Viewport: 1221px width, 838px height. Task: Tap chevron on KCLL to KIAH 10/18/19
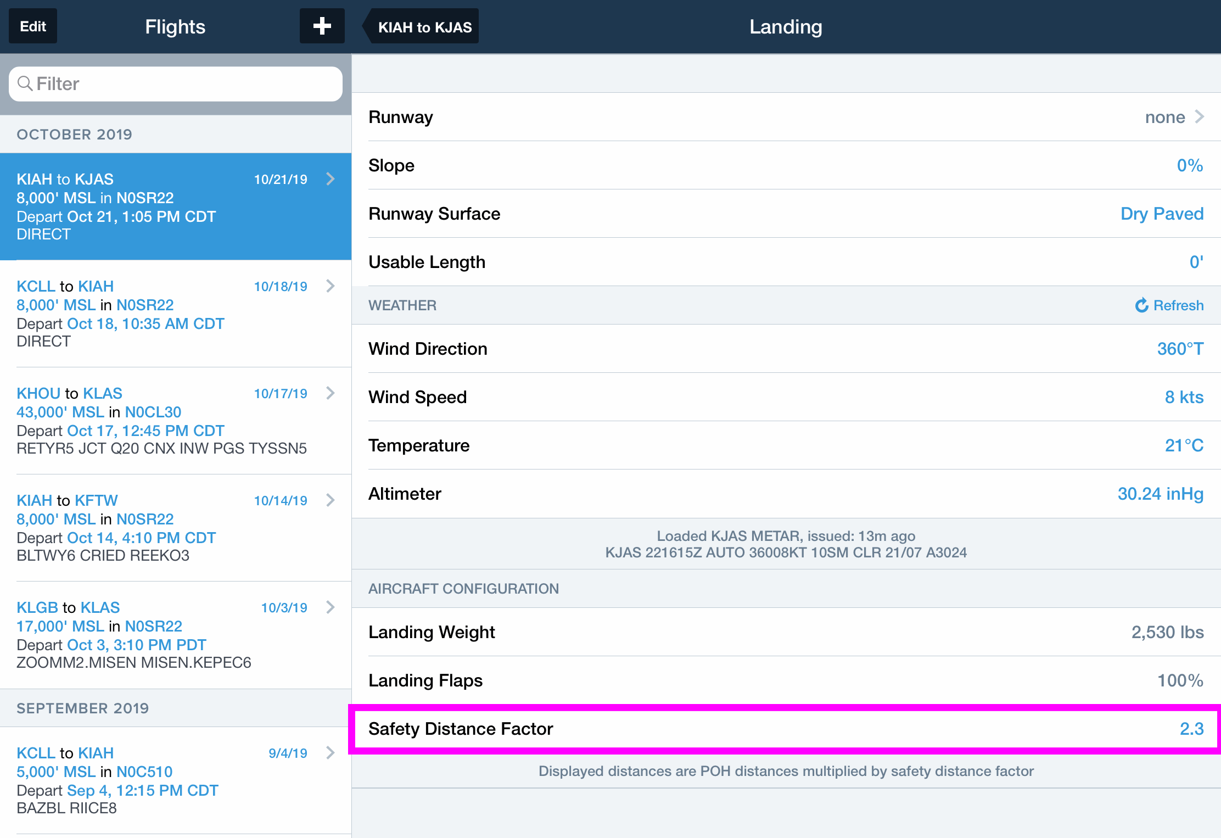click(x=331, y=286)
